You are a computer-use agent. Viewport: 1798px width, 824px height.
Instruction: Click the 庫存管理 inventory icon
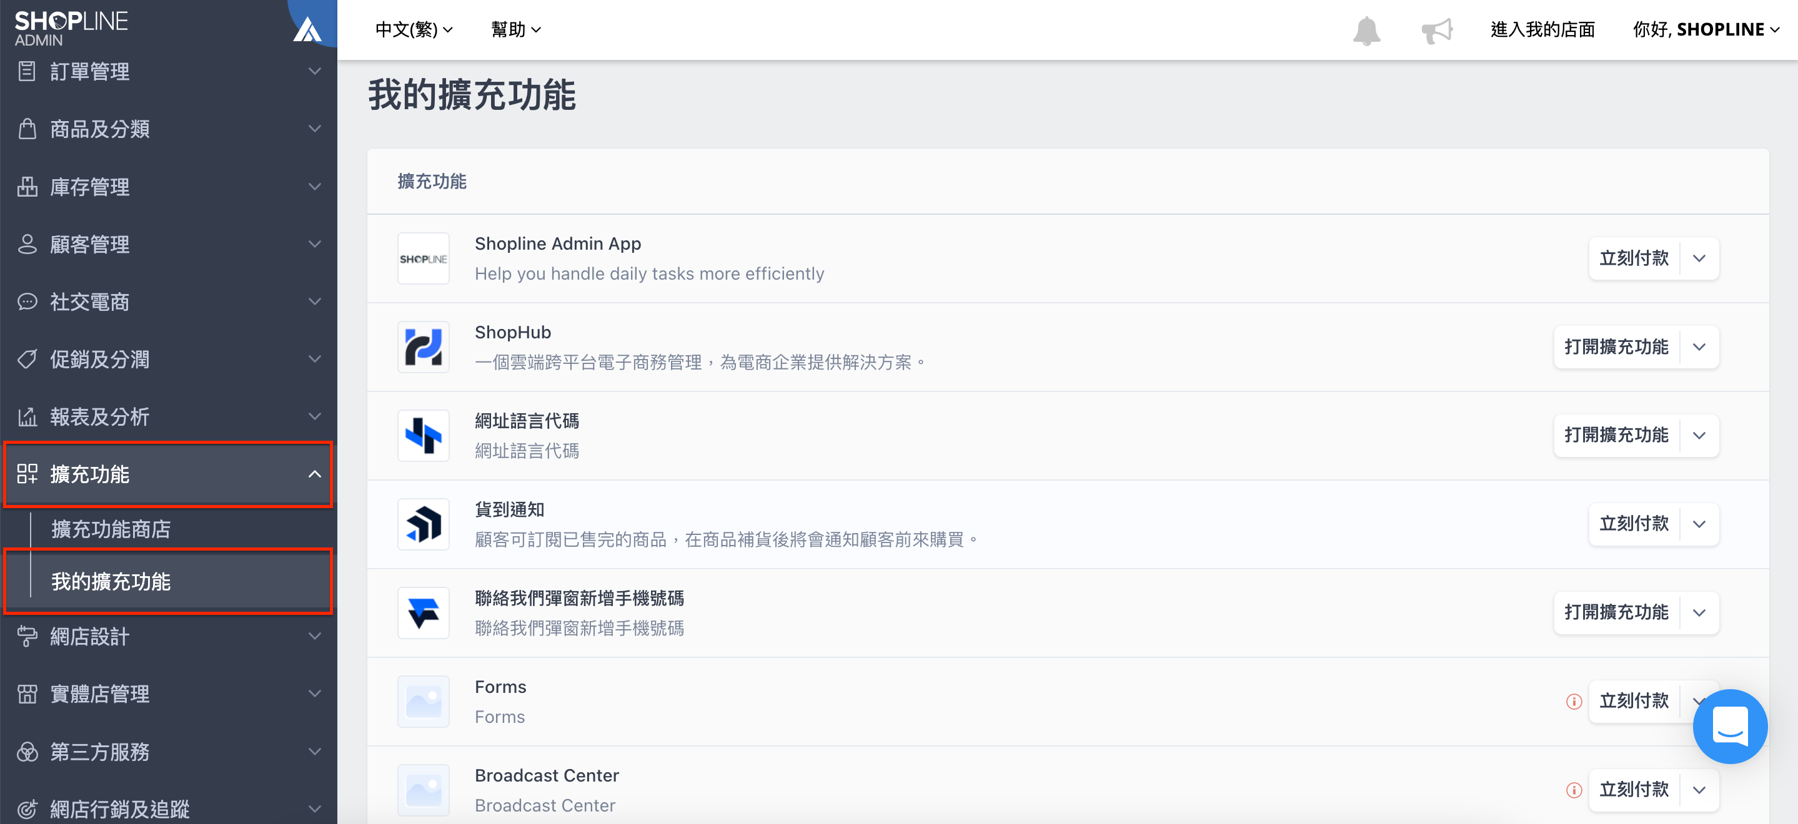[x=26, y=186]
